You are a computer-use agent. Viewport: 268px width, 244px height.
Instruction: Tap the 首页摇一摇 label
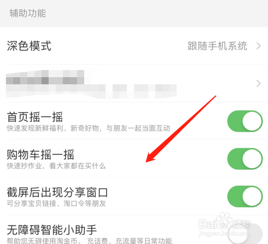pos(35,117)
